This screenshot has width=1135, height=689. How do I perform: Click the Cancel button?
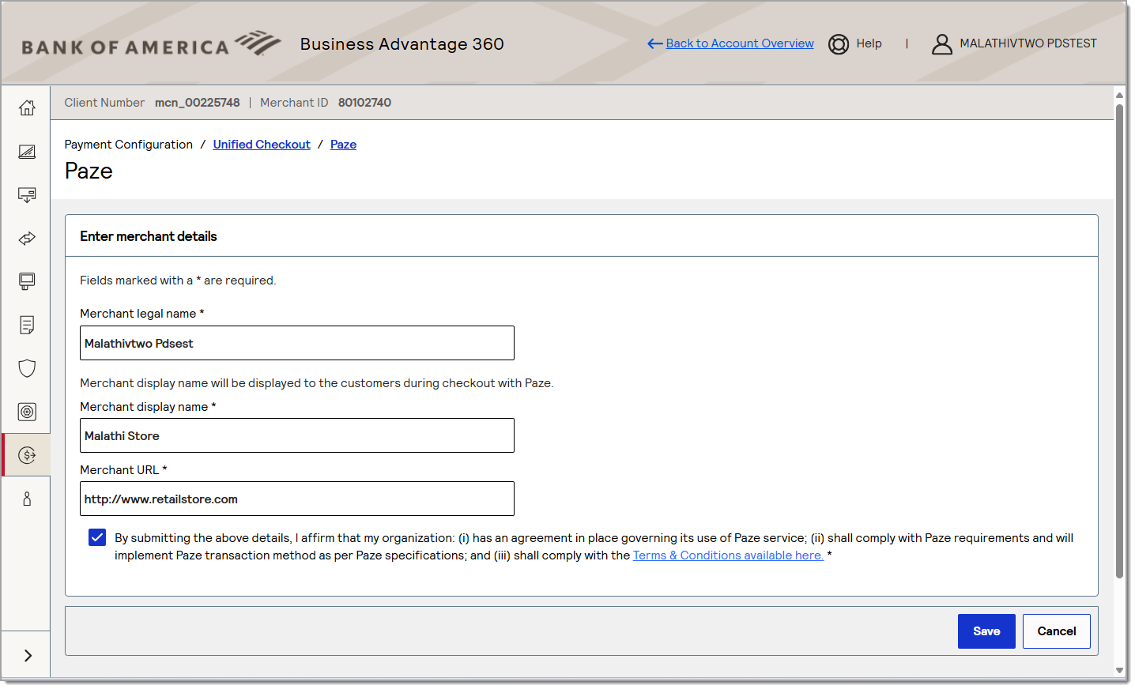coord(1056,631)
